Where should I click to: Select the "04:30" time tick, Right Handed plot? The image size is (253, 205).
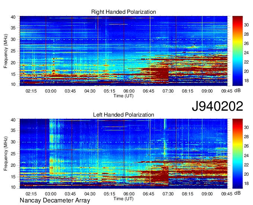[x=90, y=91]
